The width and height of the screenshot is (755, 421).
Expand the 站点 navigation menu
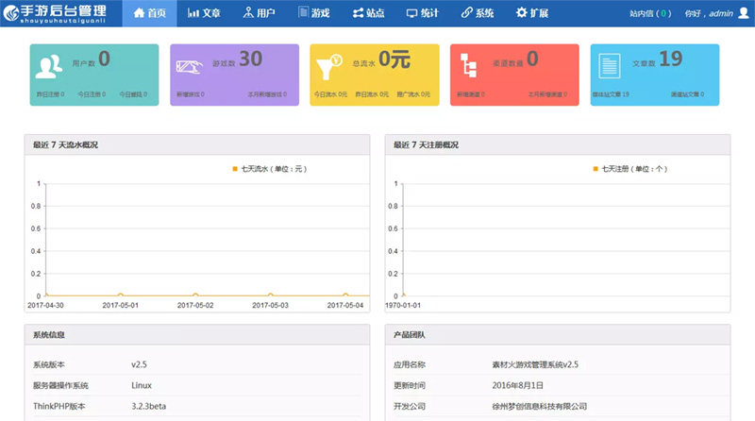point(369,13)
